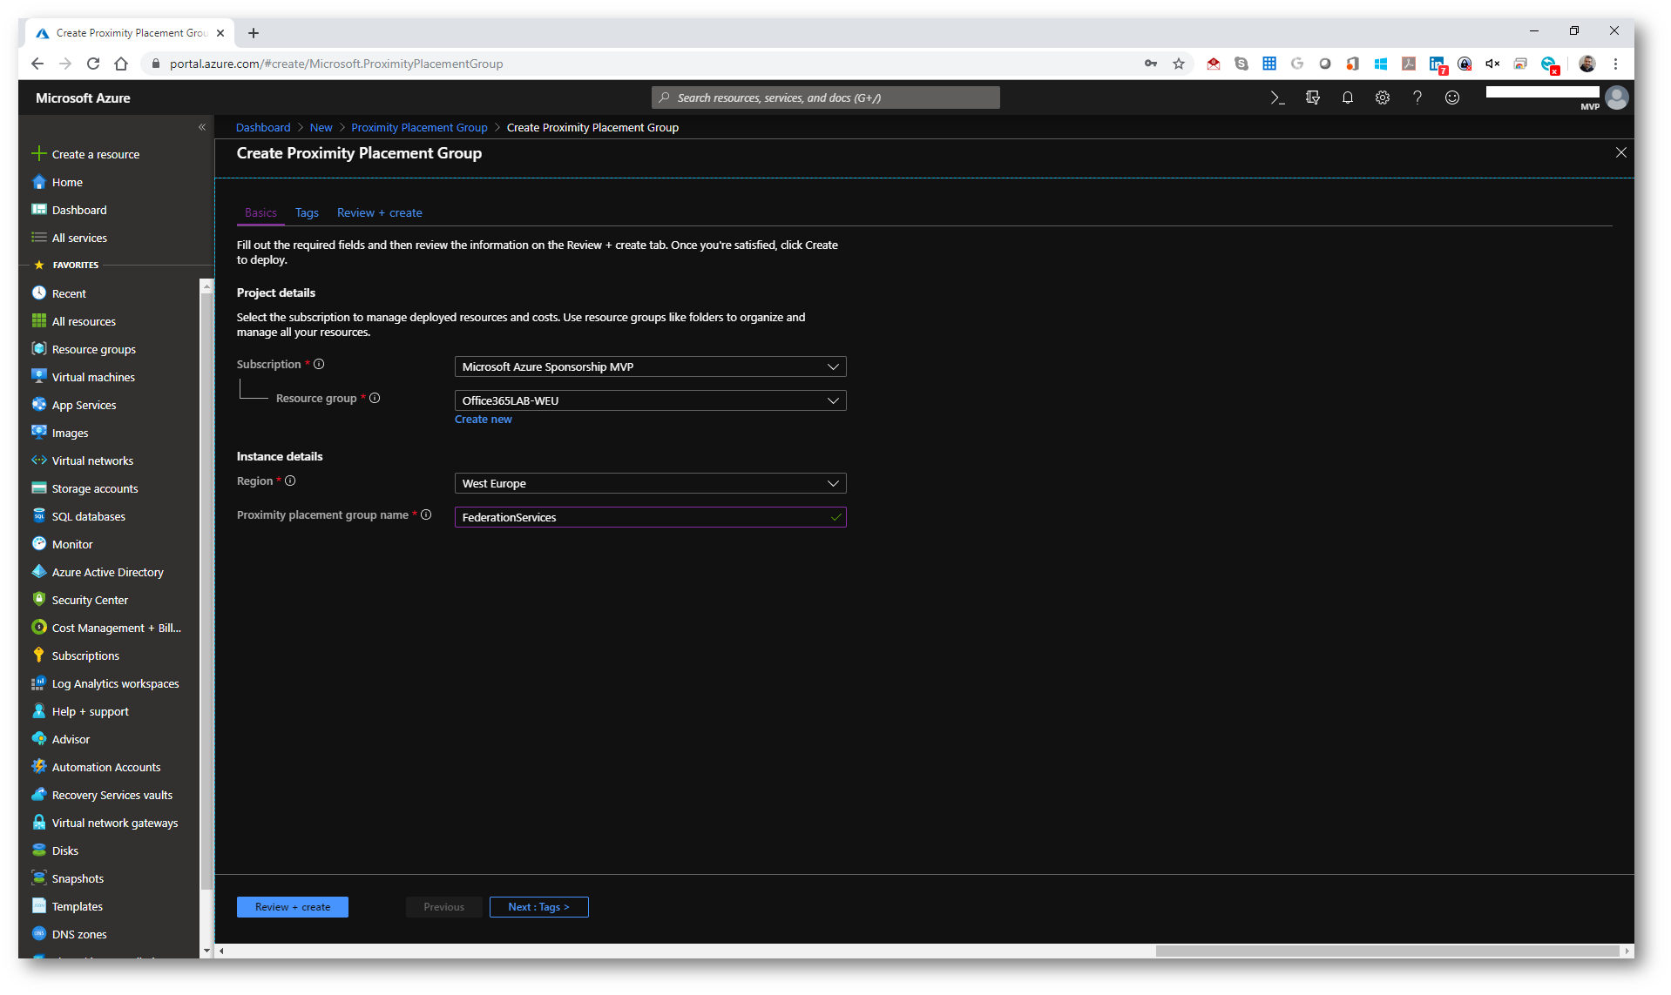Select the Basics tab
The width and height of the screenshot is (1671, 995).
pos(260,212)
